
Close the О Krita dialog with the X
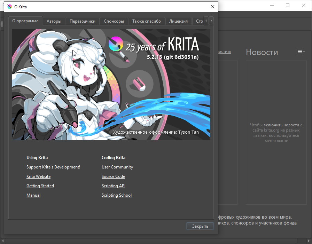click(x=212, y=7)
